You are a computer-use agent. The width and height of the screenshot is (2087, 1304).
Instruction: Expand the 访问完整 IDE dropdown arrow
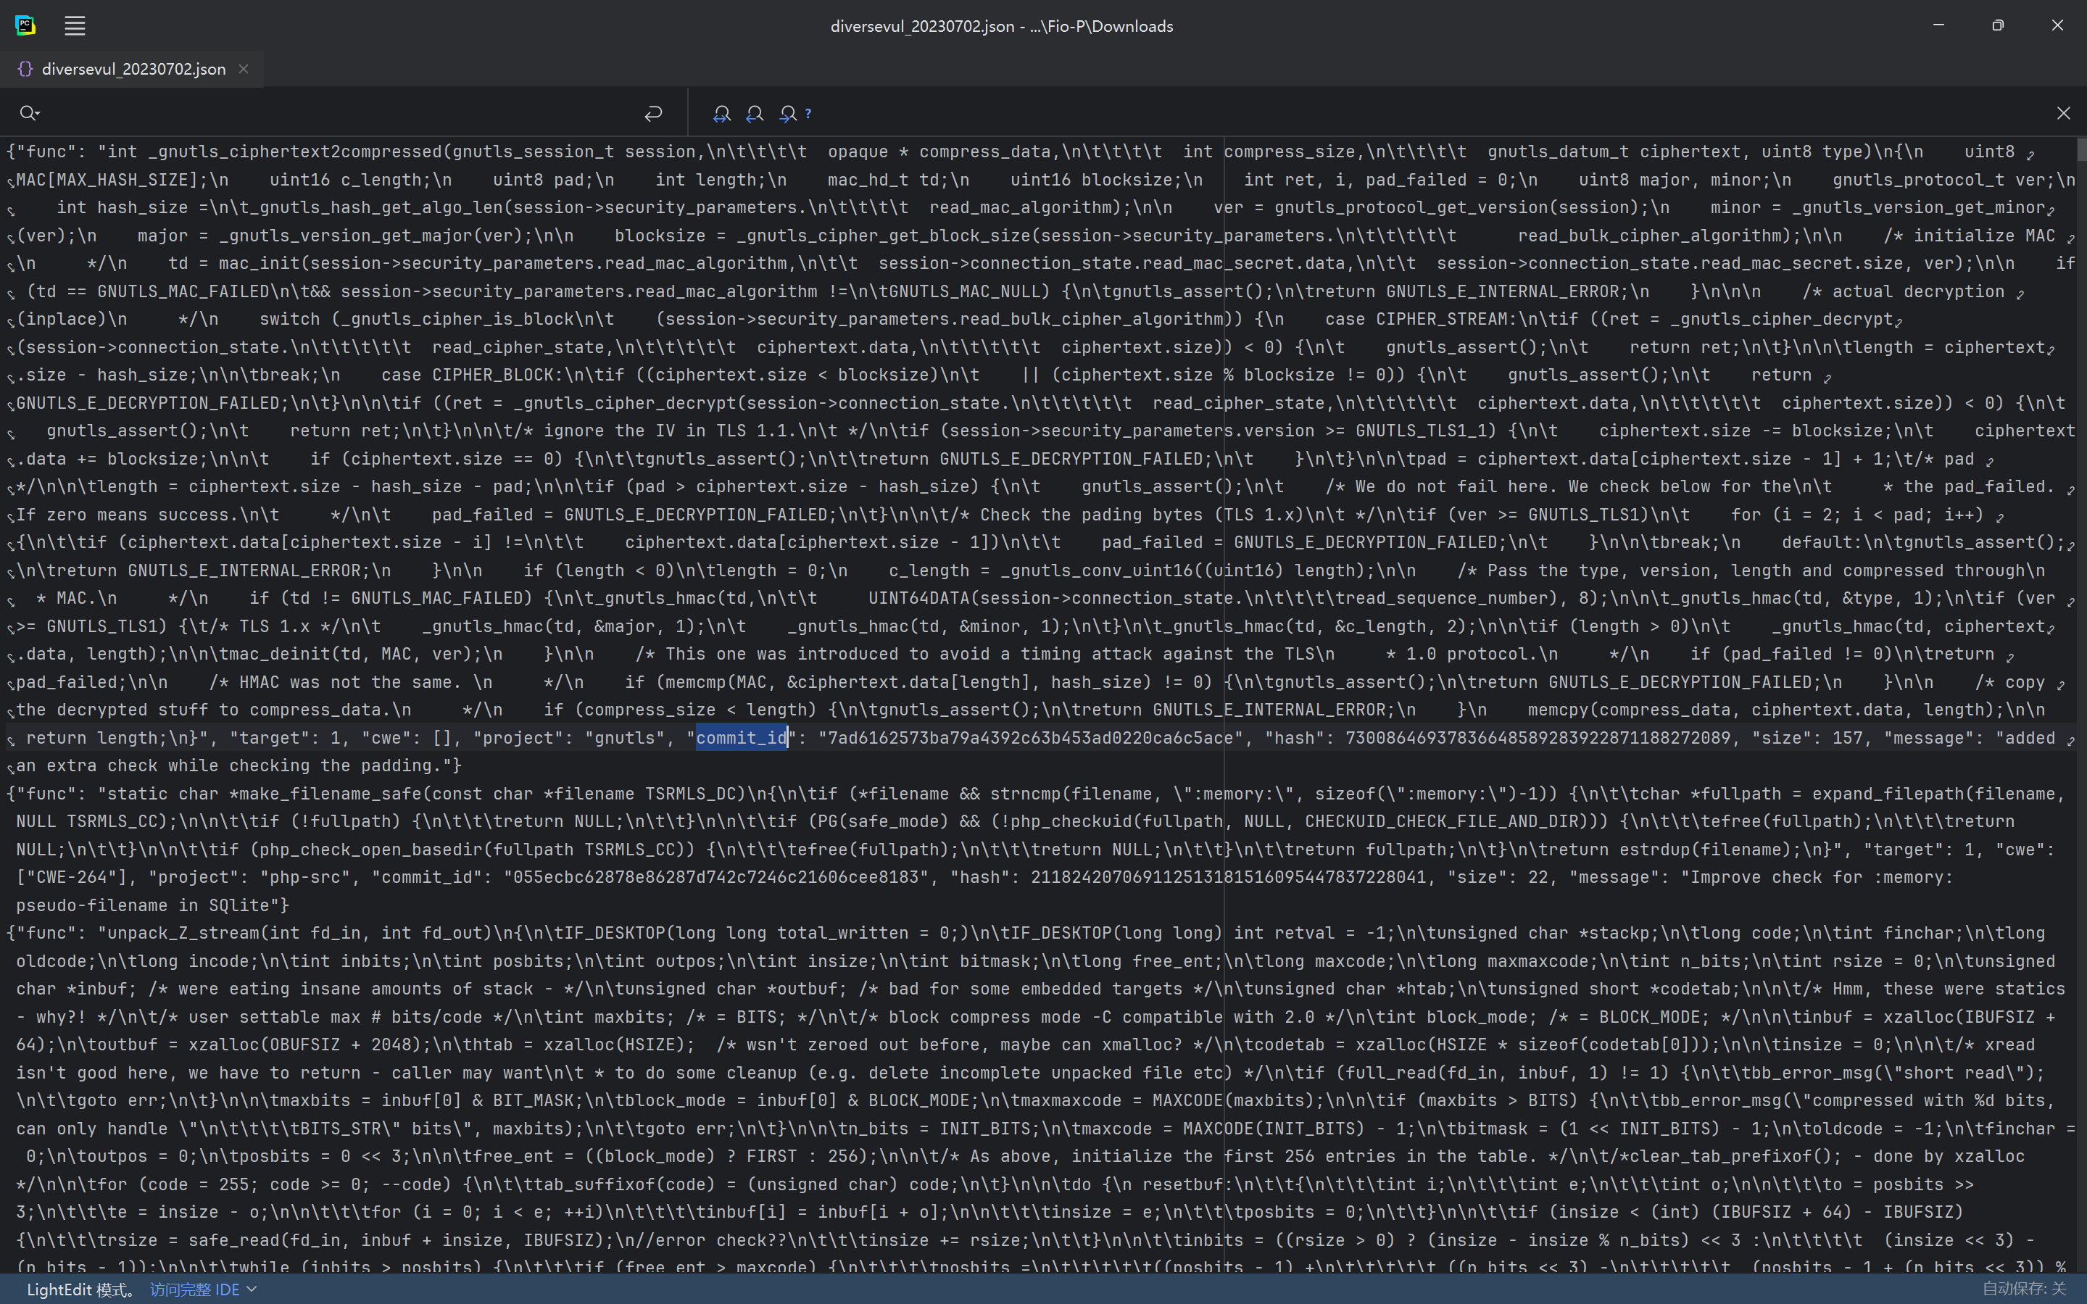coord(252,1289)
